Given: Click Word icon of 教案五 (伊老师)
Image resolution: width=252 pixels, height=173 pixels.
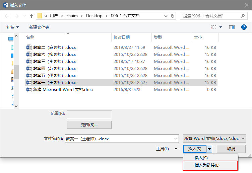Looking at the screenshot, I should (29, 75).
